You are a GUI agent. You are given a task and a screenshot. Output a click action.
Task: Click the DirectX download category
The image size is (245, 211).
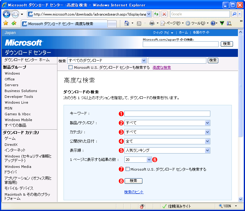(x=11, y=145)
